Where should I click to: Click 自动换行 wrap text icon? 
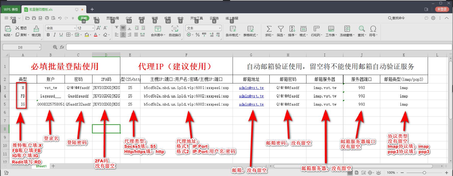click(175, 31)
